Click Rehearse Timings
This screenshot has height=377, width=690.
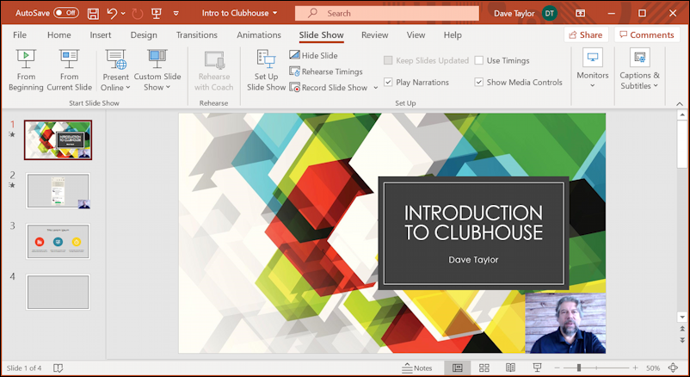(x=325, y=71)
